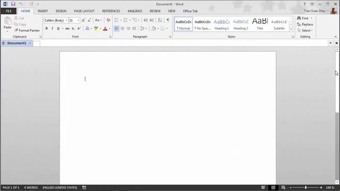Apply the Title style

260,24
